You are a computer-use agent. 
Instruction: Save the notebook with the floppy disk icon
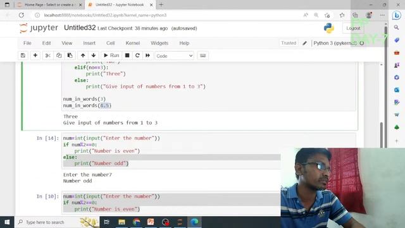click(23, 56)
